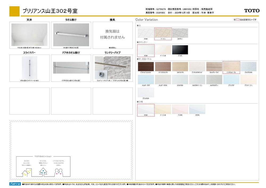
Task: Pick the プラナスブラウンウッド wall panel swatch
Action: (x=146, y=67)
